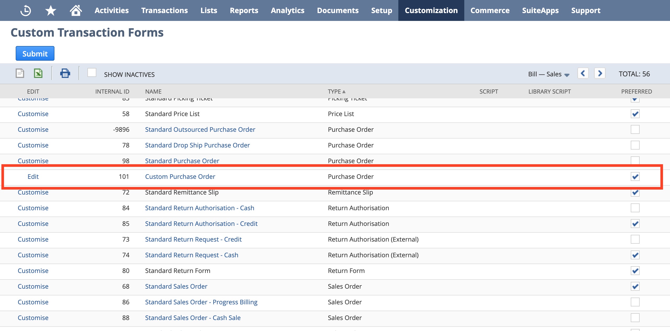This screenshot has width=670, height=331.
Task: Click the Name column header
Action: (x=153, y=92)
